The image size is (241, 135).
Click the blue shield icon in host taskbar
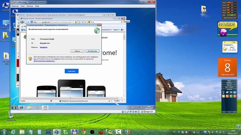tap(127, 132)
